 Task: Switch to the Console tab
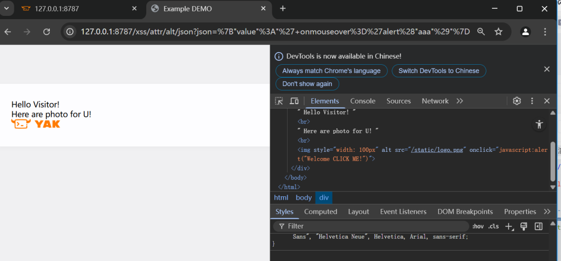[363, 101]
